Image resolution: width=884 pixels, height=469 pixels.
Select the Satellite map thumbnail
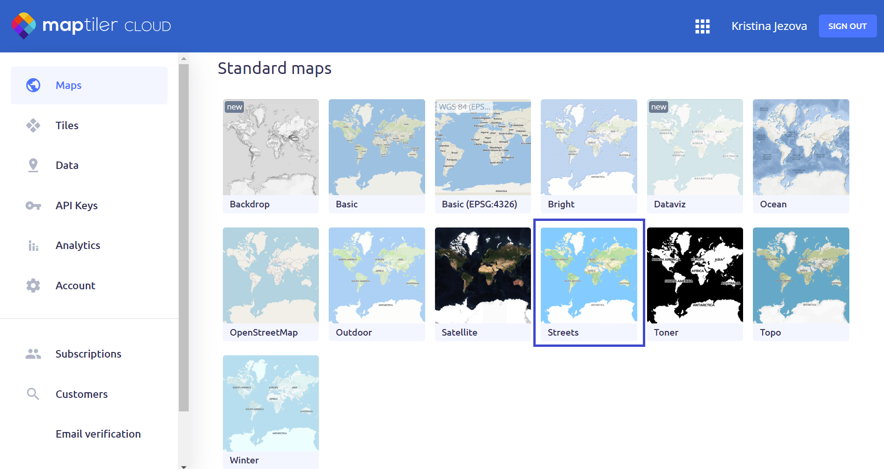483,276
